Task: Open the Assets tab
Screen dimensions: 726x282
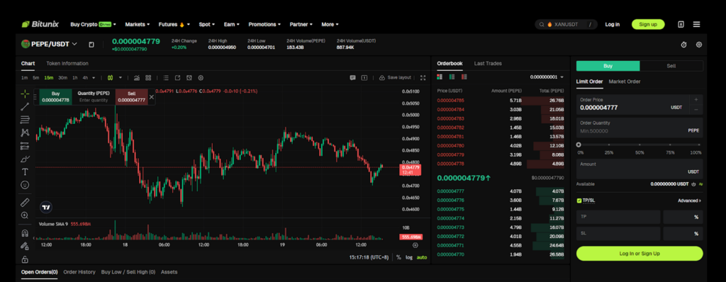Action: 169,272
